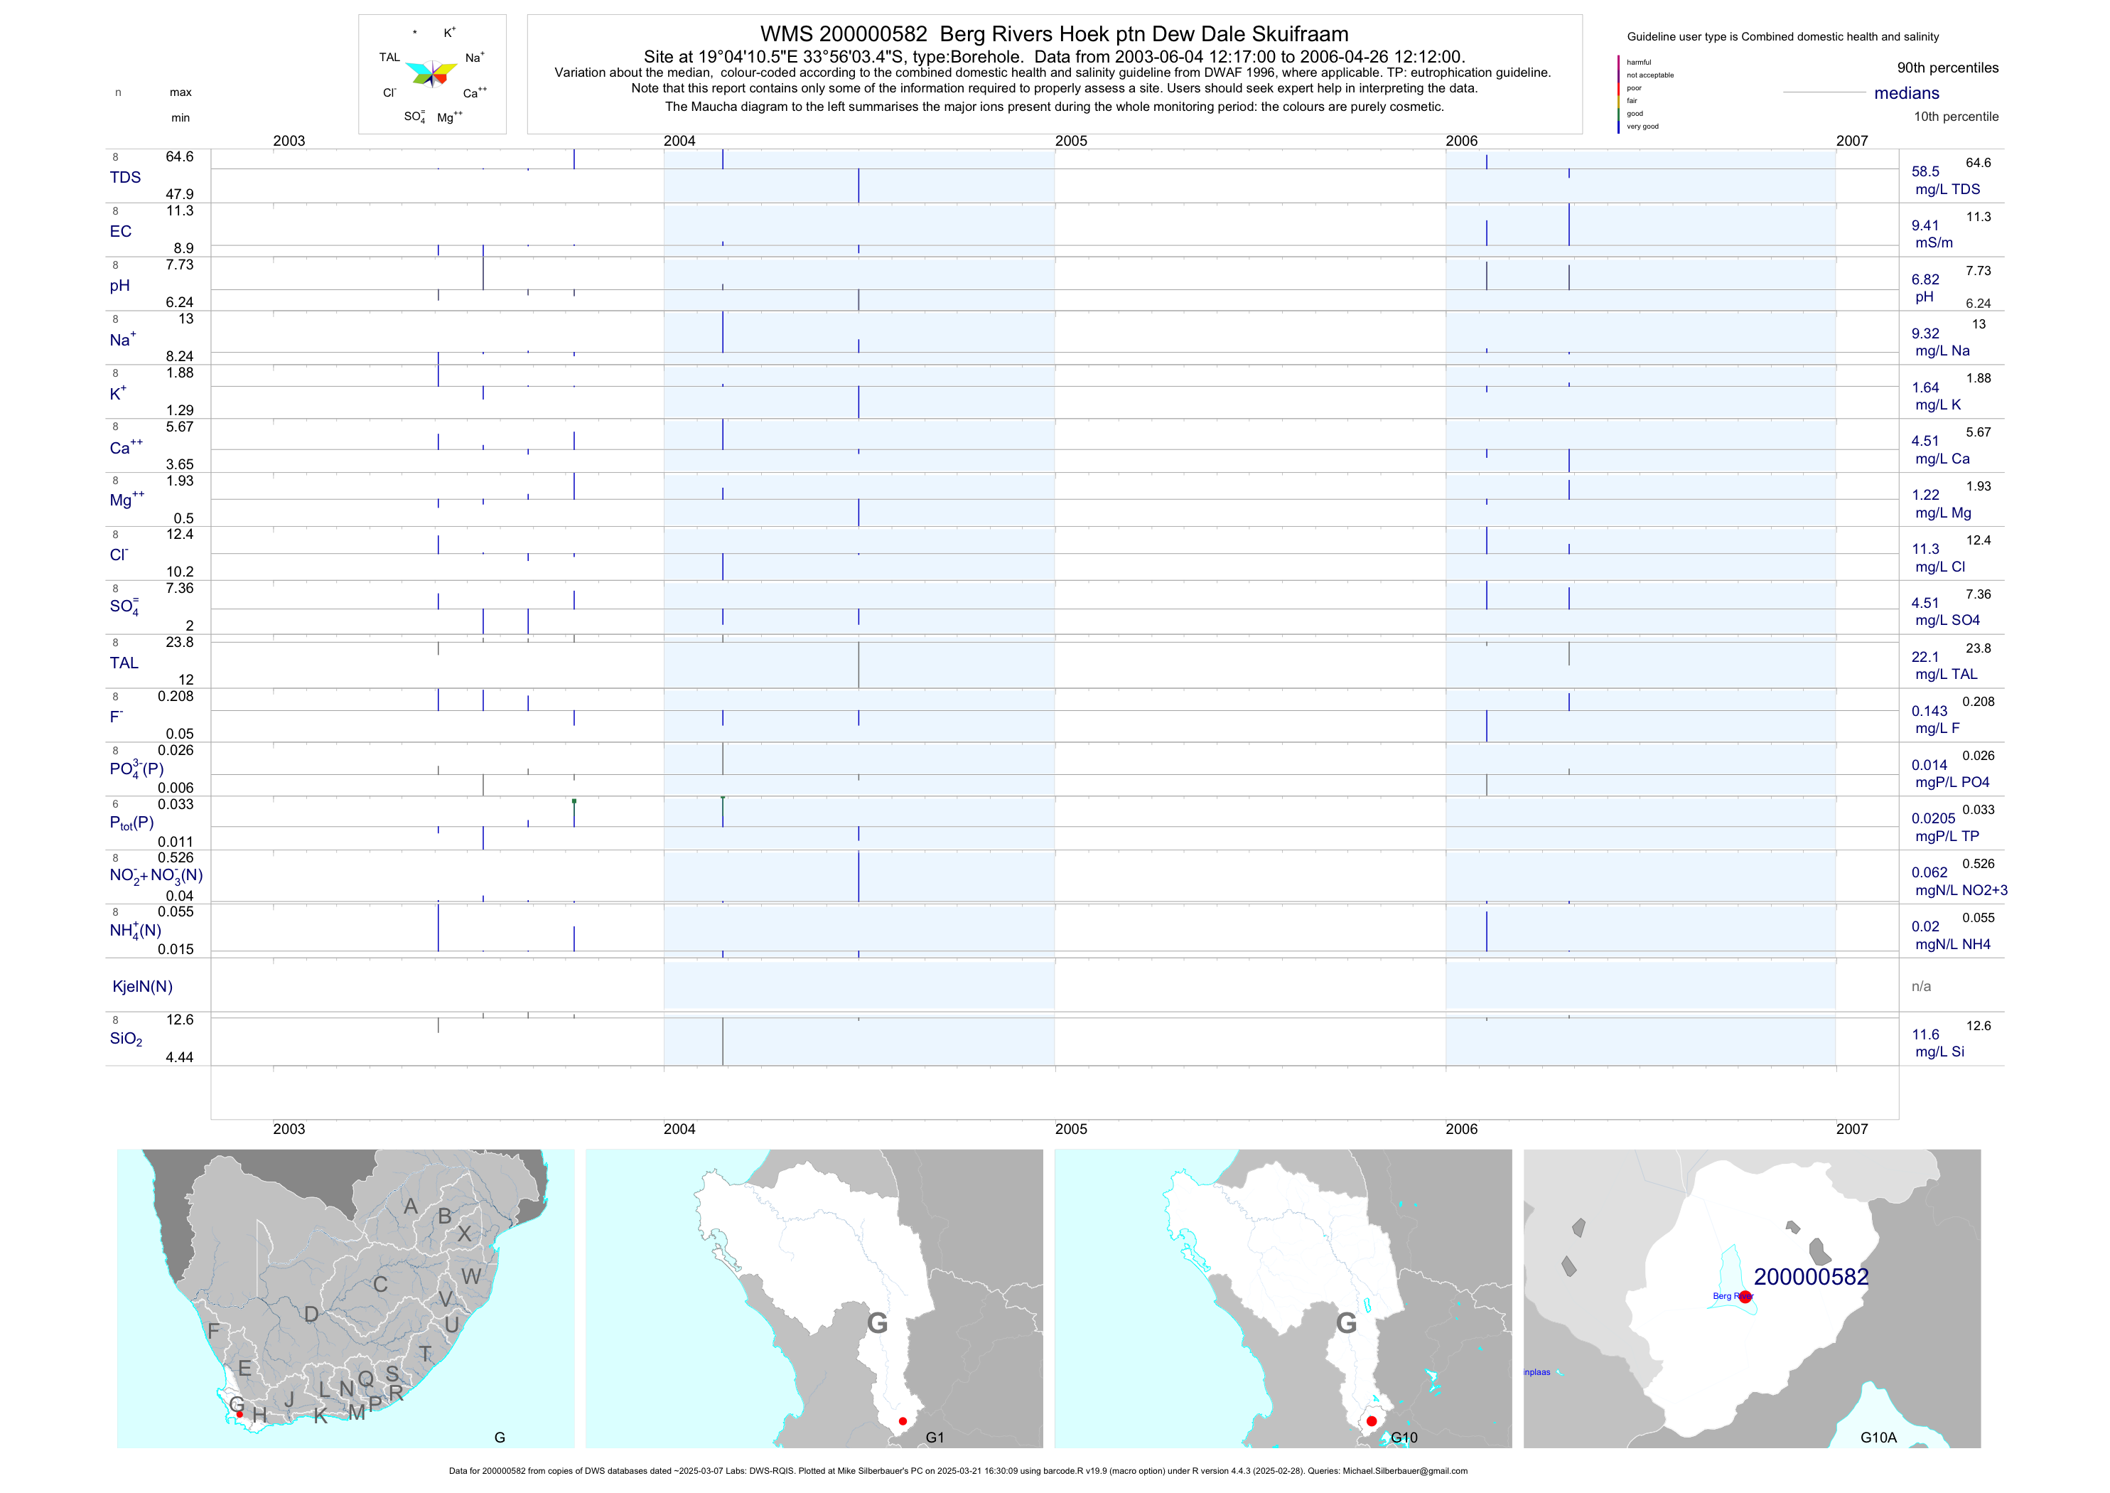Click the 2006 year marker on bottom axis
2110x1493 pixels.
1461,1129
